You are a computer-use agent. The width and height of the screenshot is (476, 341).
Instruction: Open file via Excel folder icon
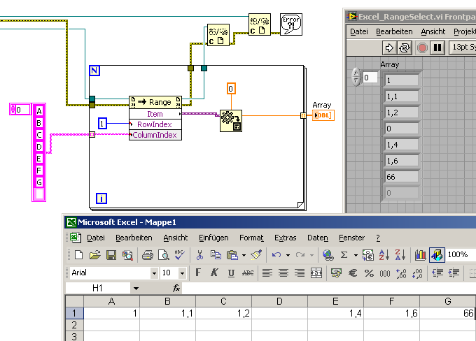pyautogui.click(x=95, y=255)
